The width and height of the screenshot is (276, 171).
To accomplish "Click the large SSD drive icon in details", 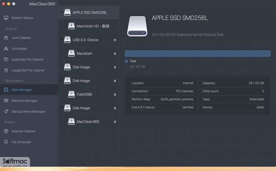I will (137, 26).
